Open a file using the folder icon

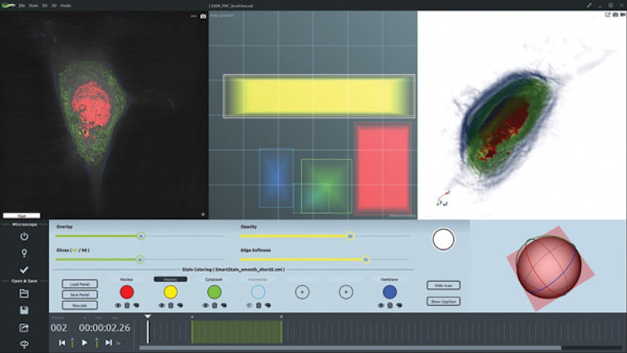click(x=25, y=294)
